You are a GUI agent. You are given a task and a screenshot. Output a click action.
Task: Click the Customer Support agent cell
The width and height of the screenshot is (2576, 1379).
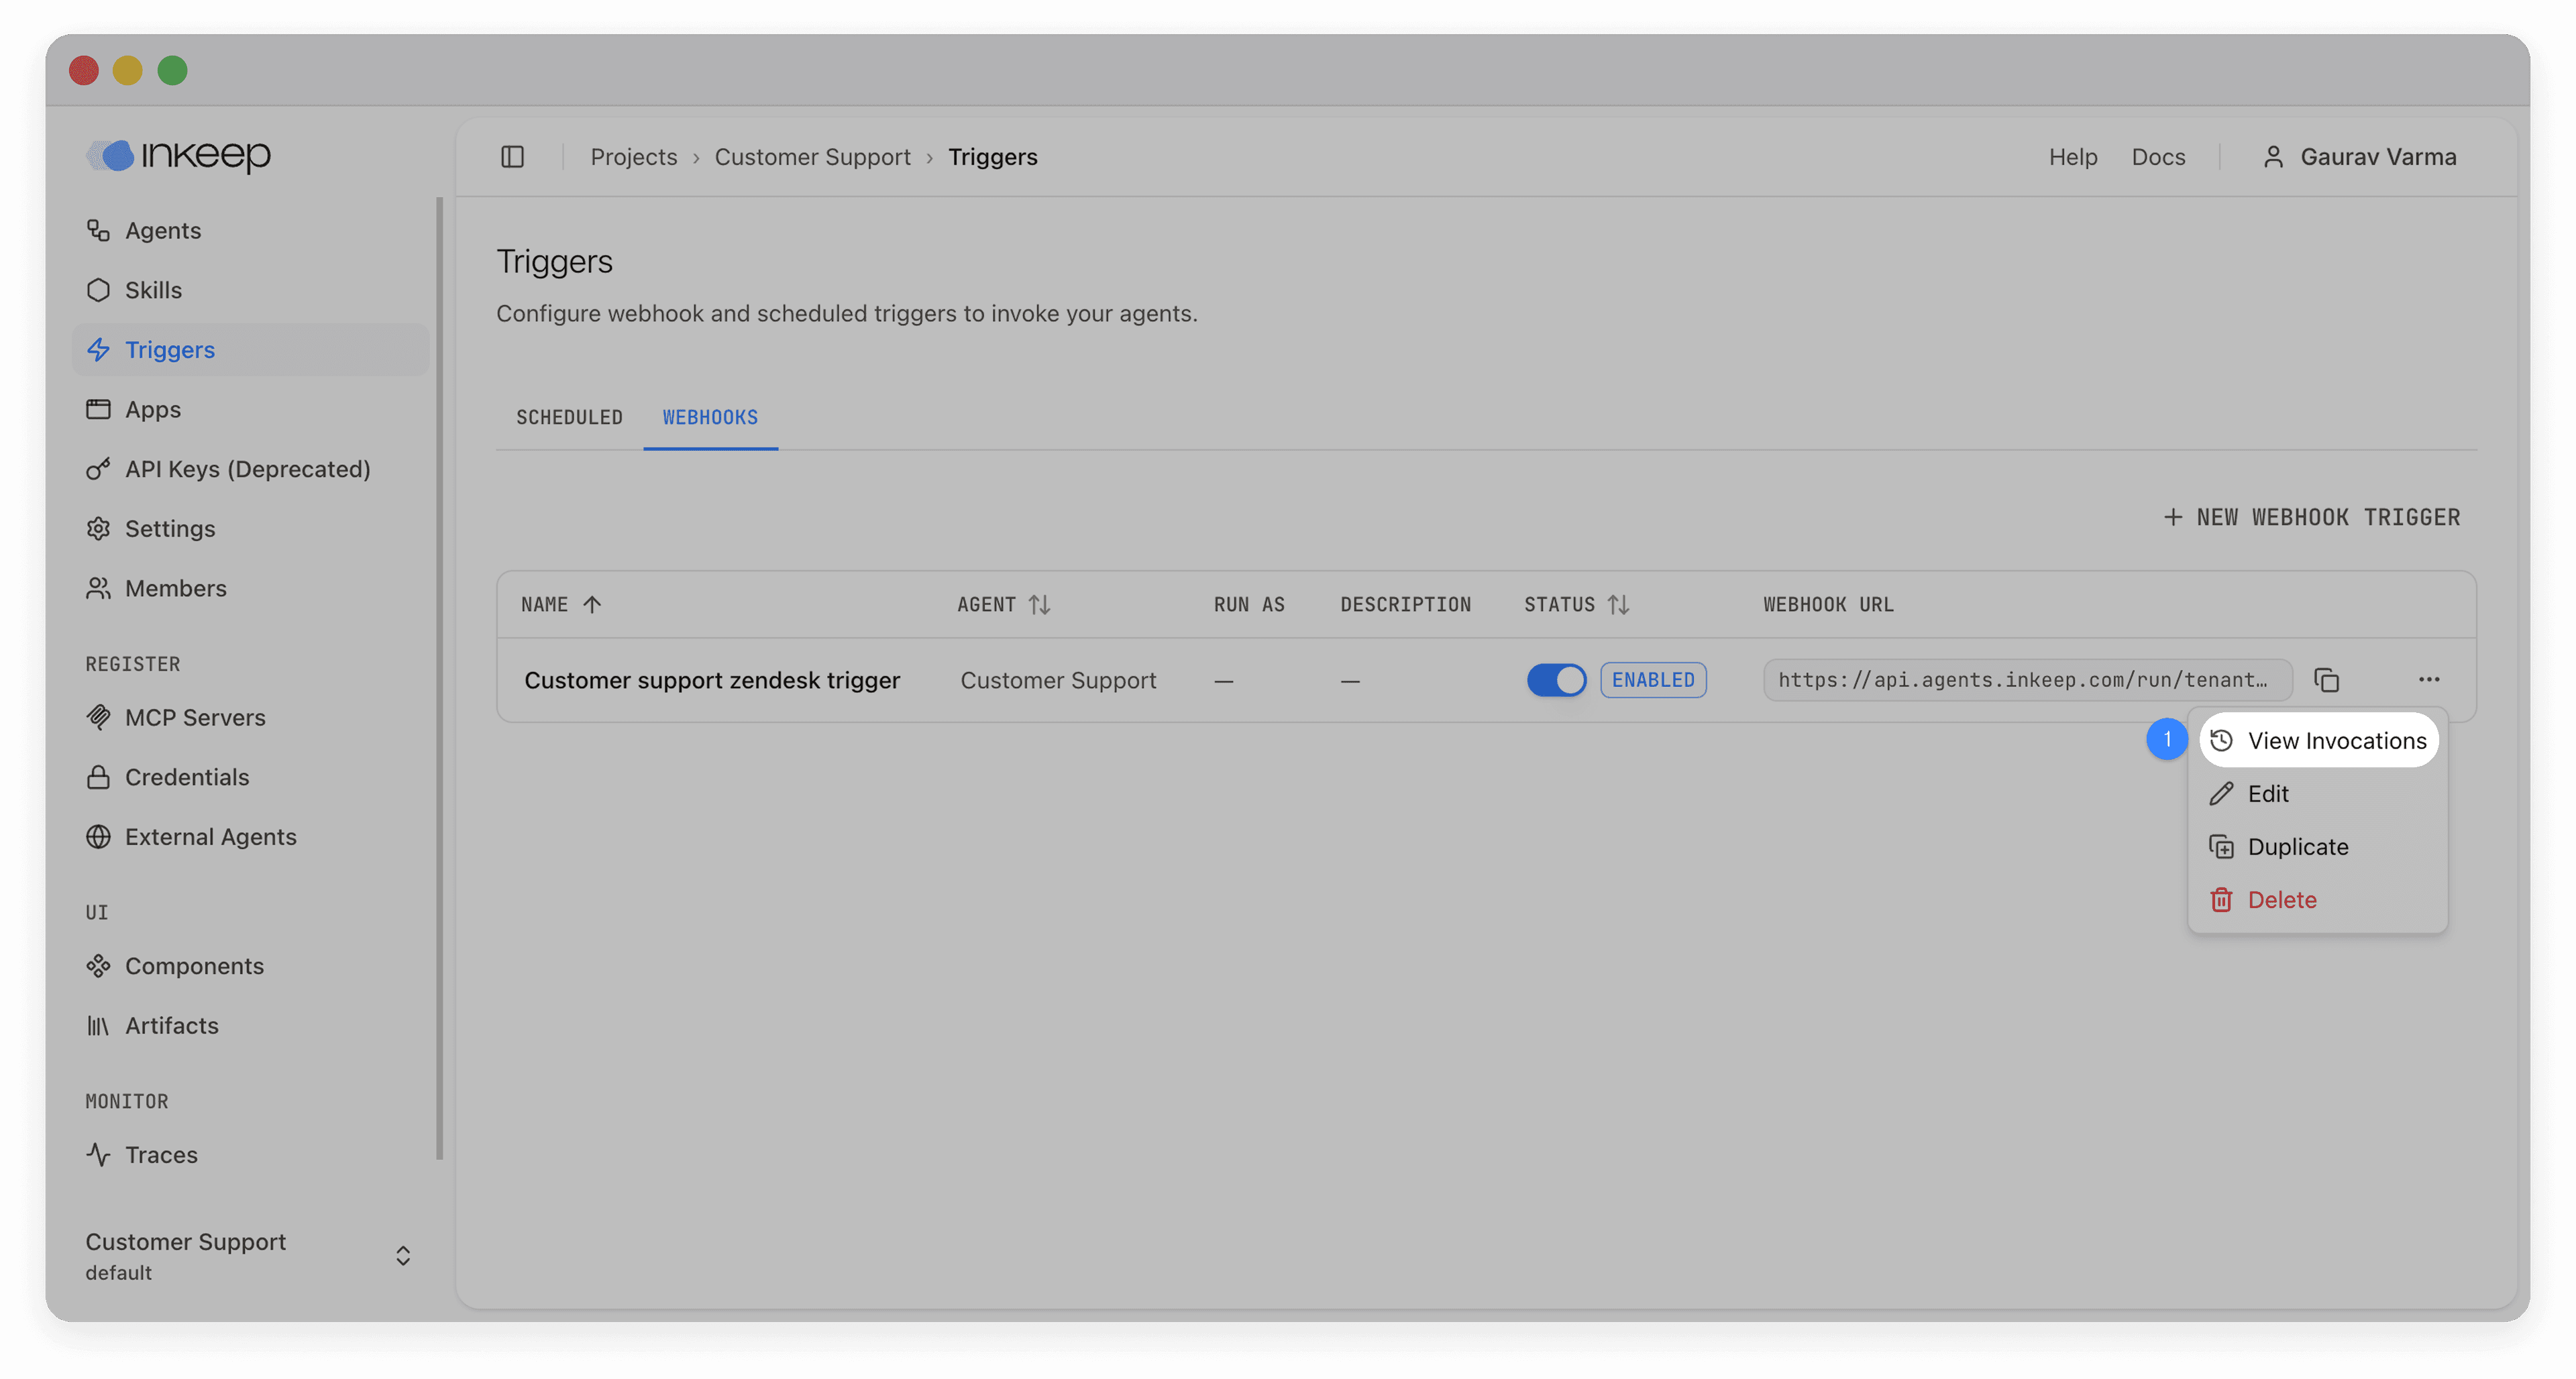pos(1058,680)
